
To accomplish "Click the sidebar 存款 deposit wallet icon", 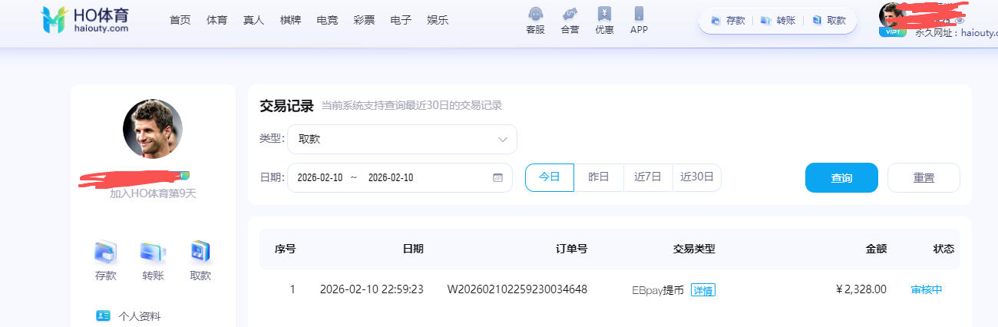I will pyautogui.click(x=105, y=252).
